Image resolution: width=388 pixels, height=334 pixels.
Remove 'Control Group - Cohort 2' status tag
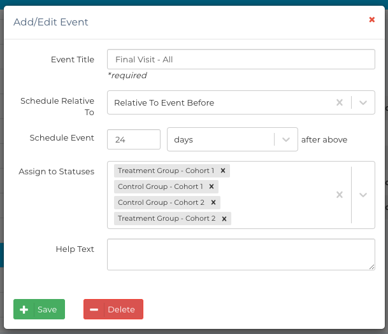pos(213,202)
